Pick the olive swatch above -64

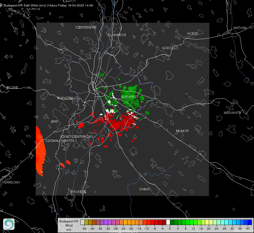pos(86,222)
